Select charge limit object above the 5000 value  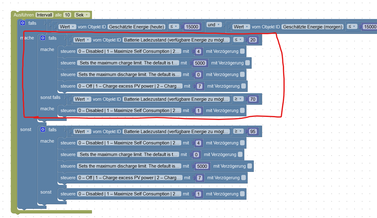[x=128, y=63]
